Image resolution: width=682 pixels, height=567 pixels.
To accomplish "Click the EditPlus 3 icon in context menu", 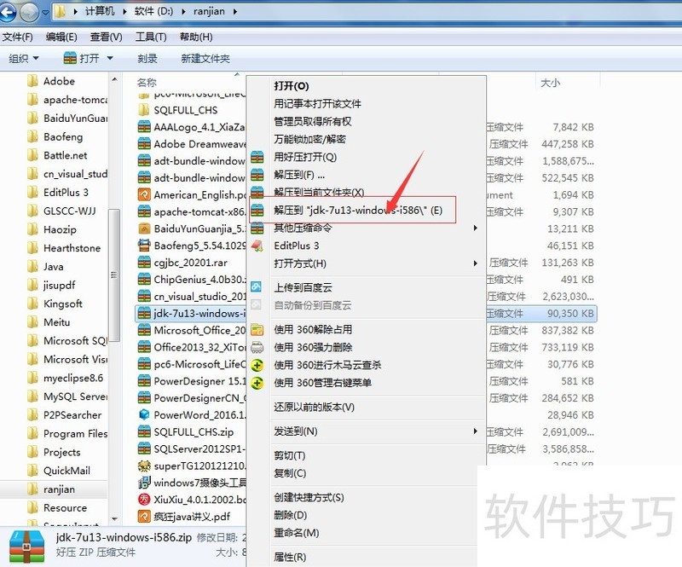I will (257, 246).
